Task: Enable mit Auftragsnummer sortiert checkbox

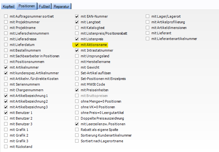Action: coord(6,16)
